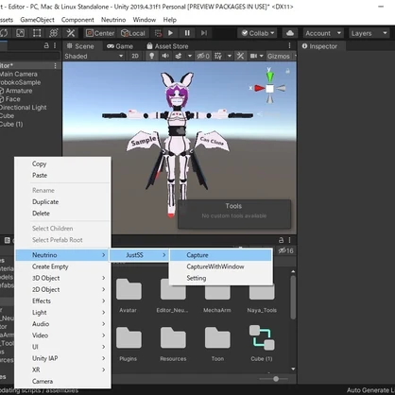
Task: Toggle handle rotation Local button
Action: (133, 33)
